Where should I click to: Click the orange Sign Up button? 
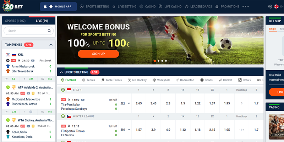(x=98, y=54)
